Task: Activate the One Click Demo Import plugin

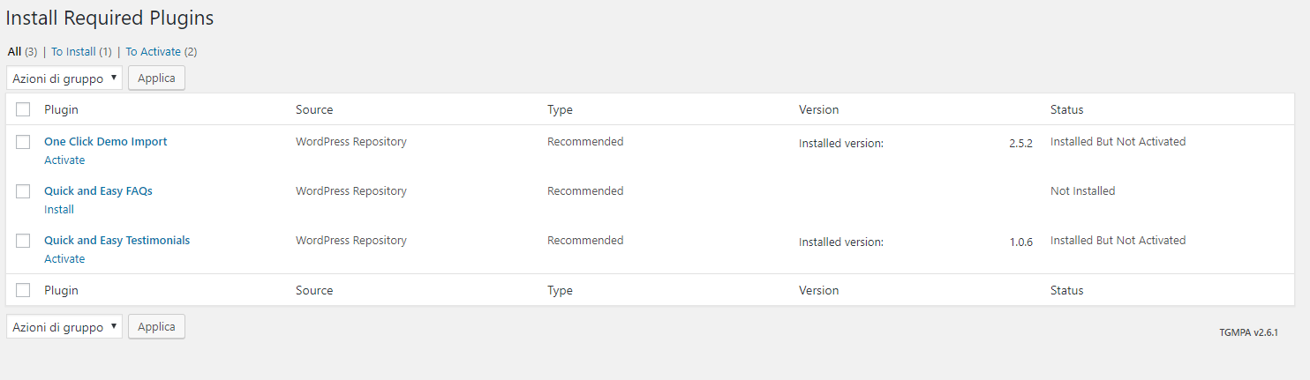Action: [64, 160]
